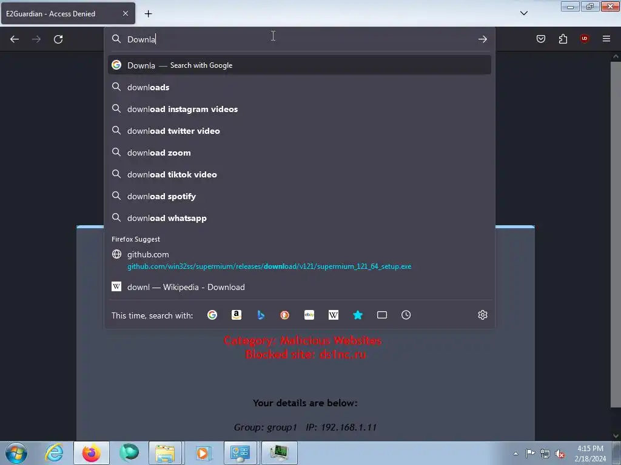The height and width of the screenshot is (465, 621).
Task: Search in Bookmarks star icon
Action: (x=358, y=315)
